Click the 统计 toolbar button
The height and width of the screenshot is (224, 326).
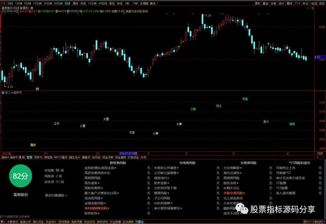pos(281,4)
